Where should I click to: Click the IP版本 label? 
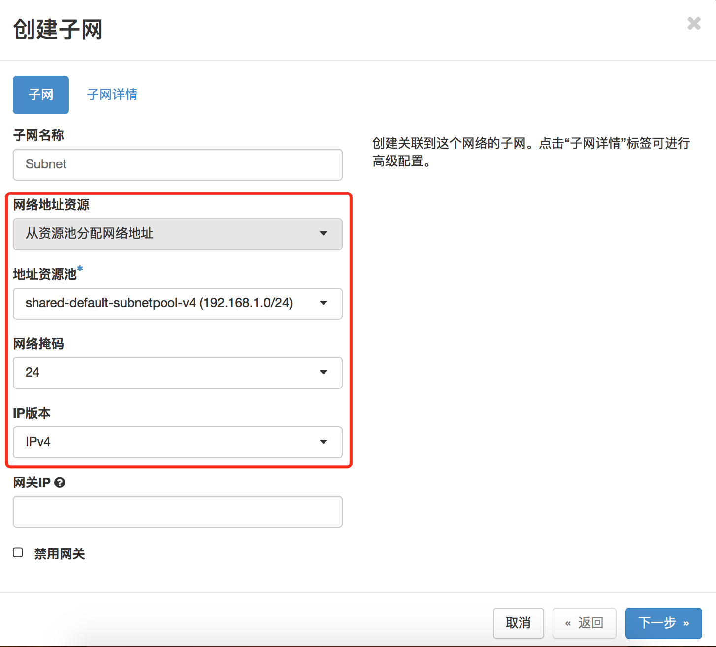[32, 413]
